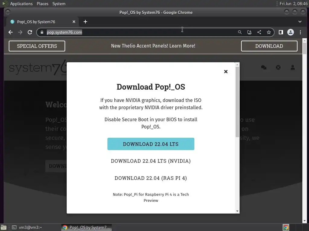Image resolution: width=309 pixels, height=231 pixels.
Task: View site information lock icon
Action: 42,32
